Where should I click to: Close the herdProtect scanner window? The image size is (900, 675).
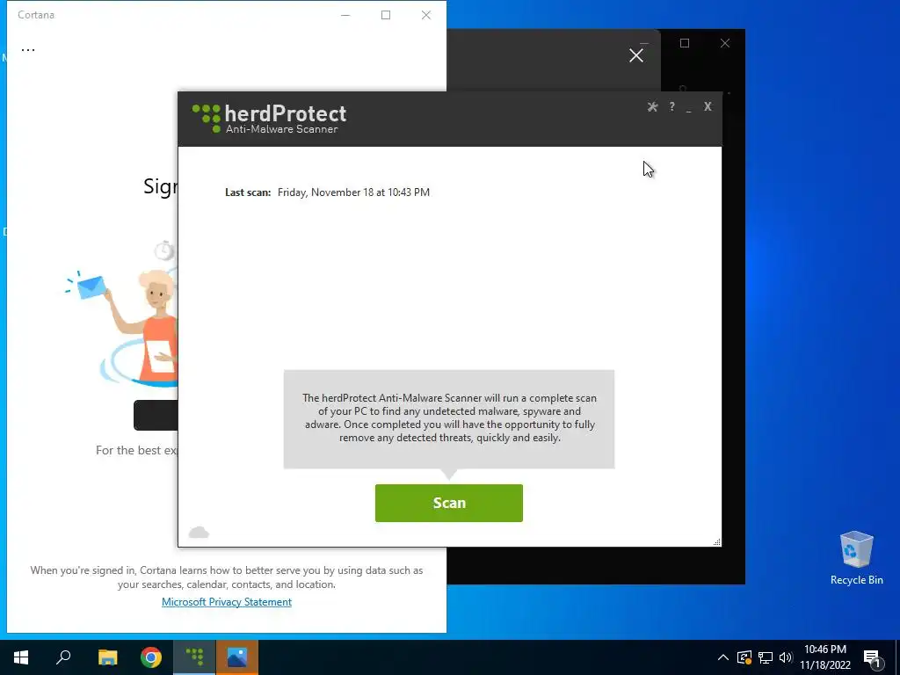coord(708,106)
